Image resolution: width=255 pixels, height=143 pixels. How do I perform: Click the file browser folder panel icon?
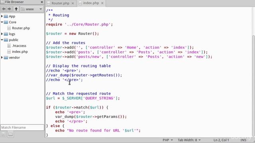pyautogui.click(x=11, y=134)
